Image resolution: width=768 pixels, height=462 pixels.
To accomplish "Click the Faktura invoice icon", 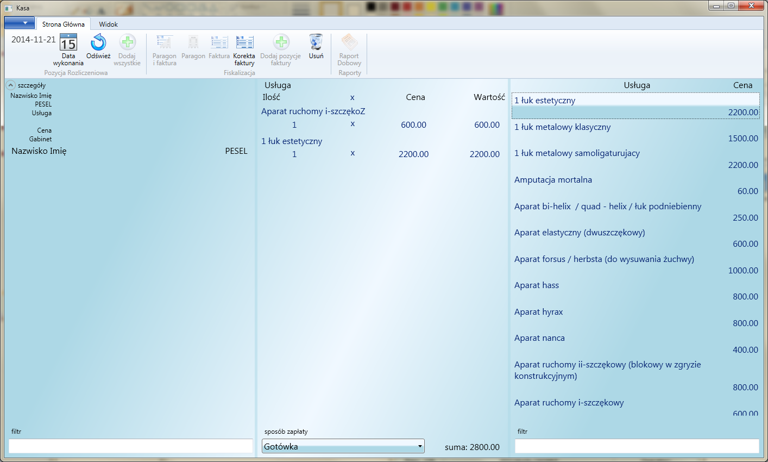I will (x=219, y=42).
